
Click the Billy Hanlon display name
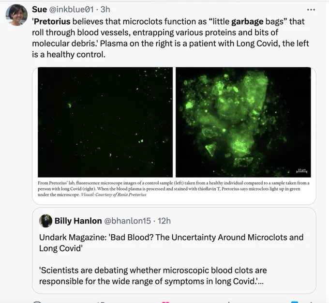tap(78, 221)
